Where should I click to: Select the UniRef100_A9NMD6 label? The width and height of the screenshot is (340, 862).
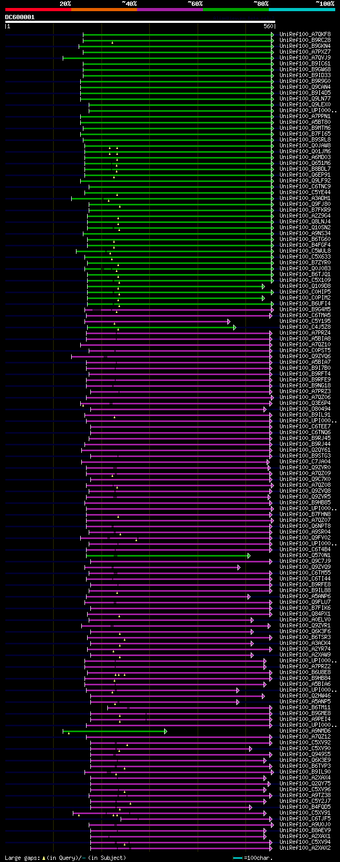(305, 731)
